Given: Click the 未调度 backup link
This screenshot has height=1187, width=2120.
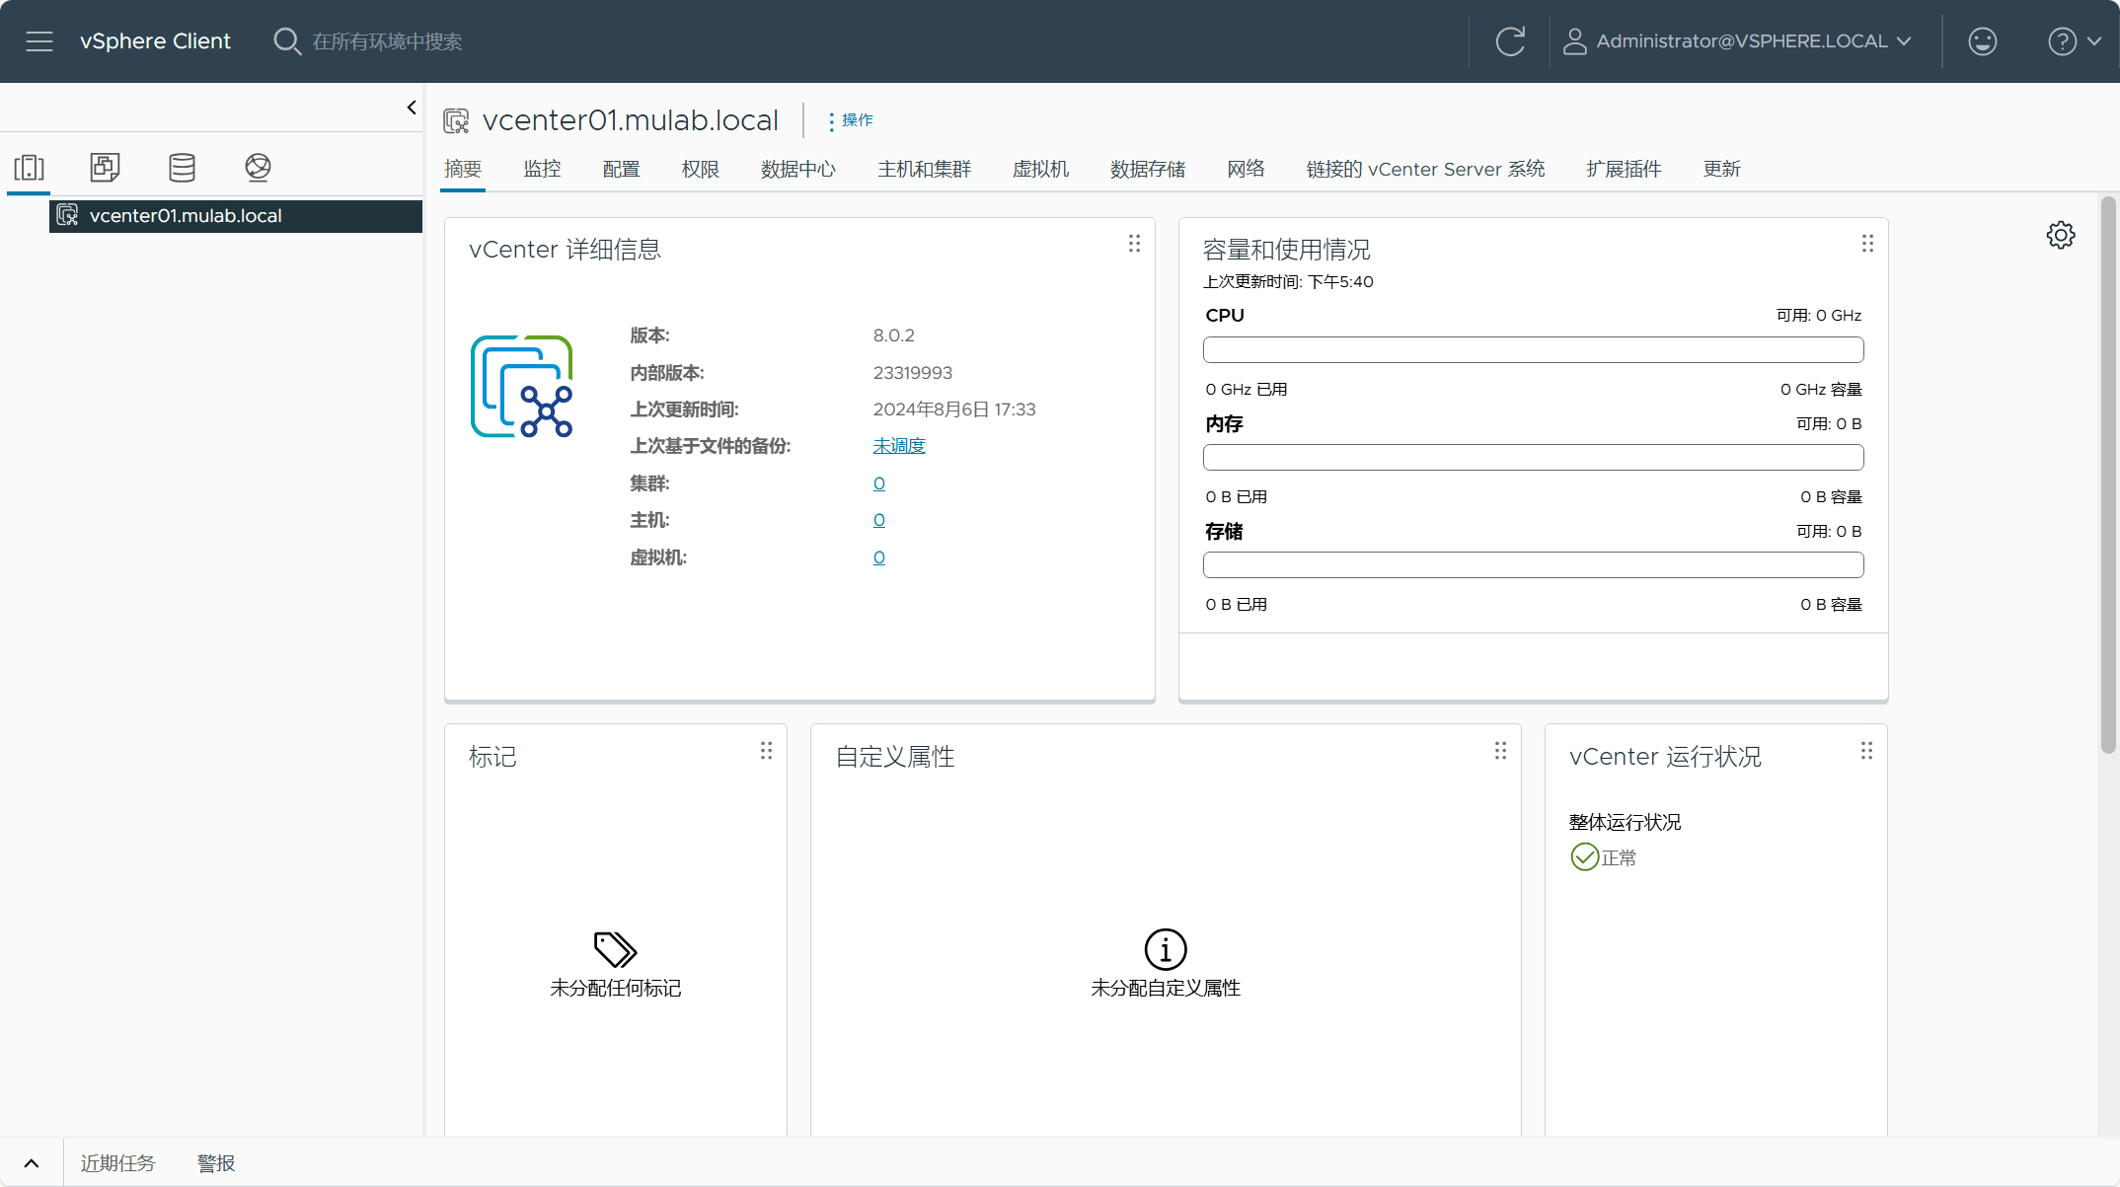Looking at the screenshot, I should tap(899, 446).
